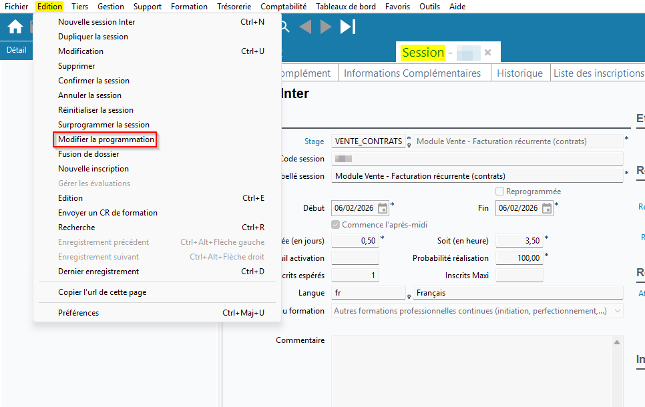The image size is (645, 407).
Task: Choose Modifier la programmation from the menu
Action: 105,139
